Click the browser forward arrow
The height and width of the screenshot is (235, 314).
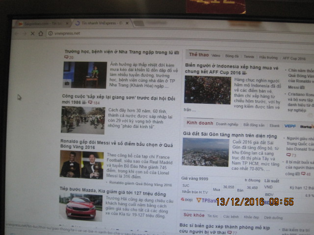tap(25, 34)
